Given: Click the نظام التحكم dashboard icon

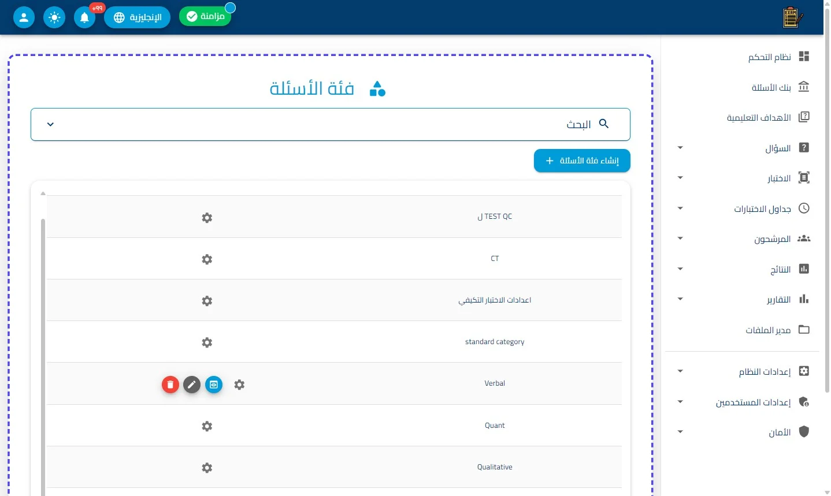Looking at the screenshot, I should tap(804, 57).
